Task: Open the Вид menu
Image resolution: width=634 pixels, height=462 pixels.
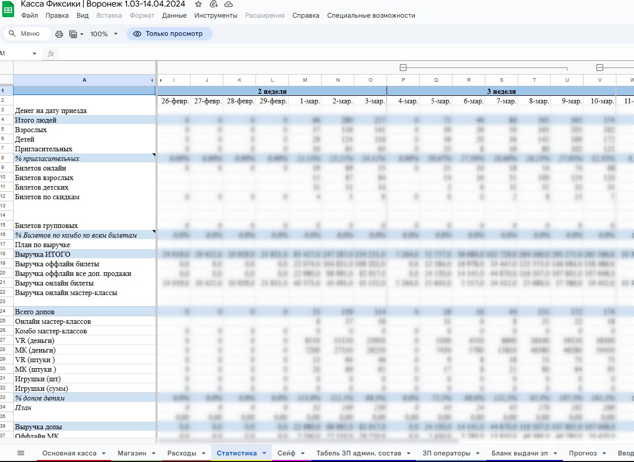Action: click(83, 16)
